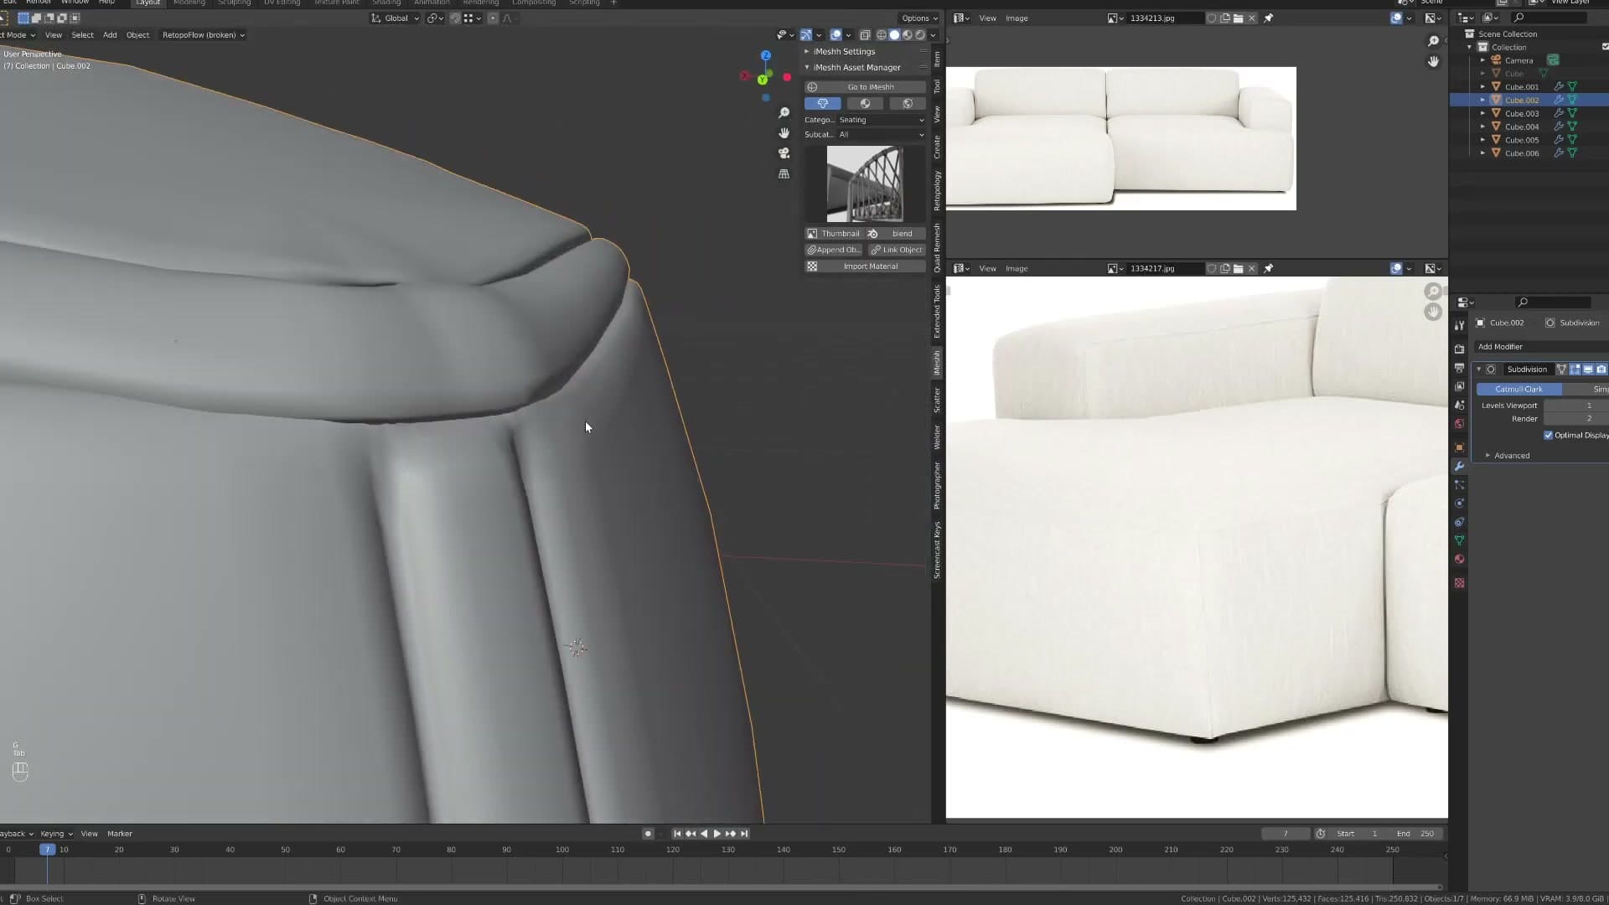Adjust Render levels value field
This screenshot has height=905, width=1609.
click(x=1575, y=419)
